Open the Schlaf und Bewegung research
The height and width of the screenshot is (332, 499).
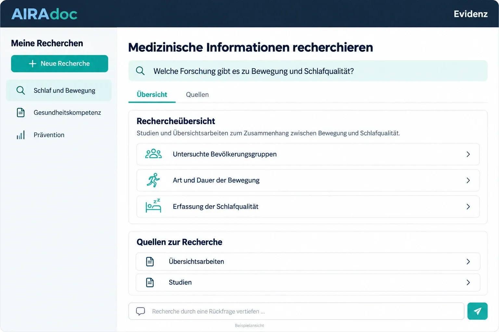pyautogui.click(x=59, y=90)
